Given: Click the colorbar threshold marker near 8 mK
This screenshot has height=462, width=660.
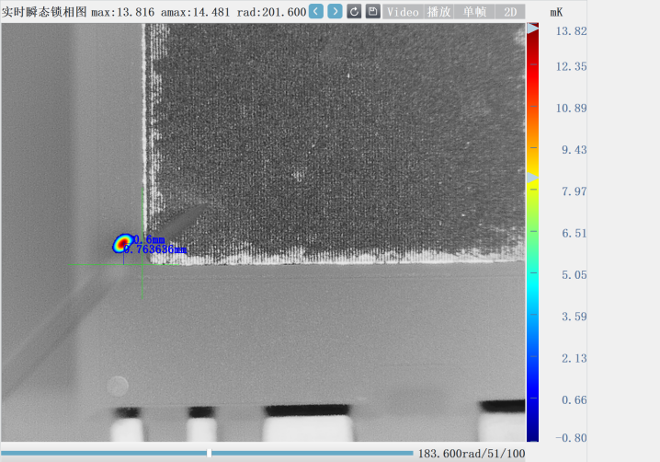Looking at the screenshot, I should (x=532, y=178).
